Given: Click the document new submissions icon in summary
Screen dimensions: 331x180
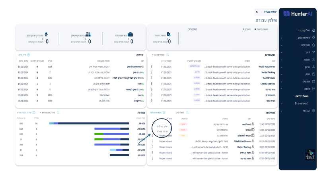Looking at the screenshot, I should [x=169, y=34].
